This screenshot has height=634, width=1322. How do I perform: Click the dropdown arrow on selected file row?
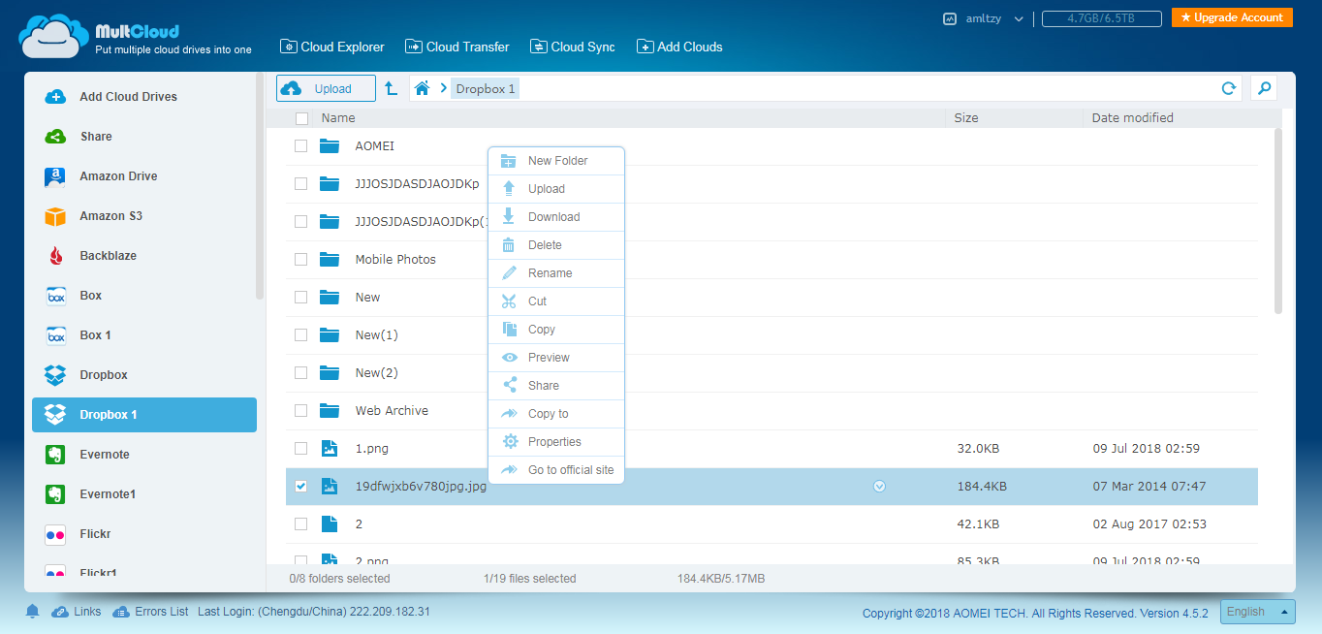coord(879,487)
